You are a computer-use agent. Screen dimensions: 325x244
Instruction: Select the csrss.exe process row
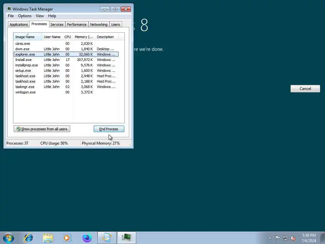pos(66,44)
